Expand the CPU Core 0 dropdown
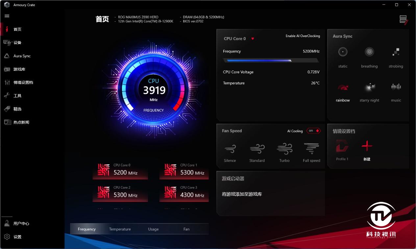The height and width of the screenshot is (249, 416). [x=253, y=39]
